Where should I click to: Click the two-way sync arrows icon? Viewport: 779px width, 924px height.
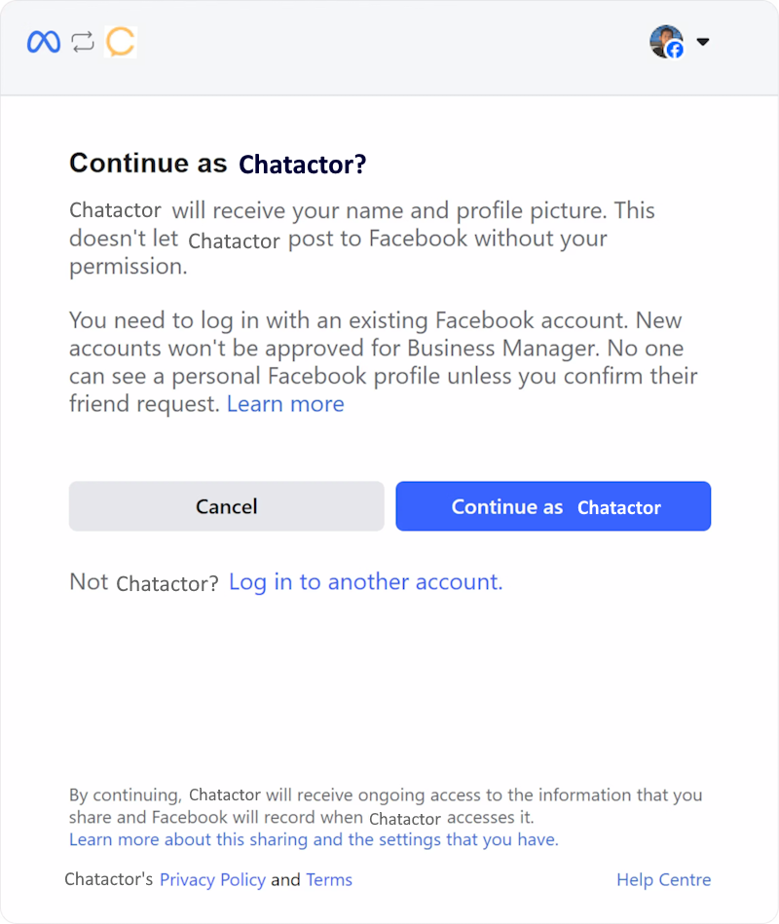point(83,42)
